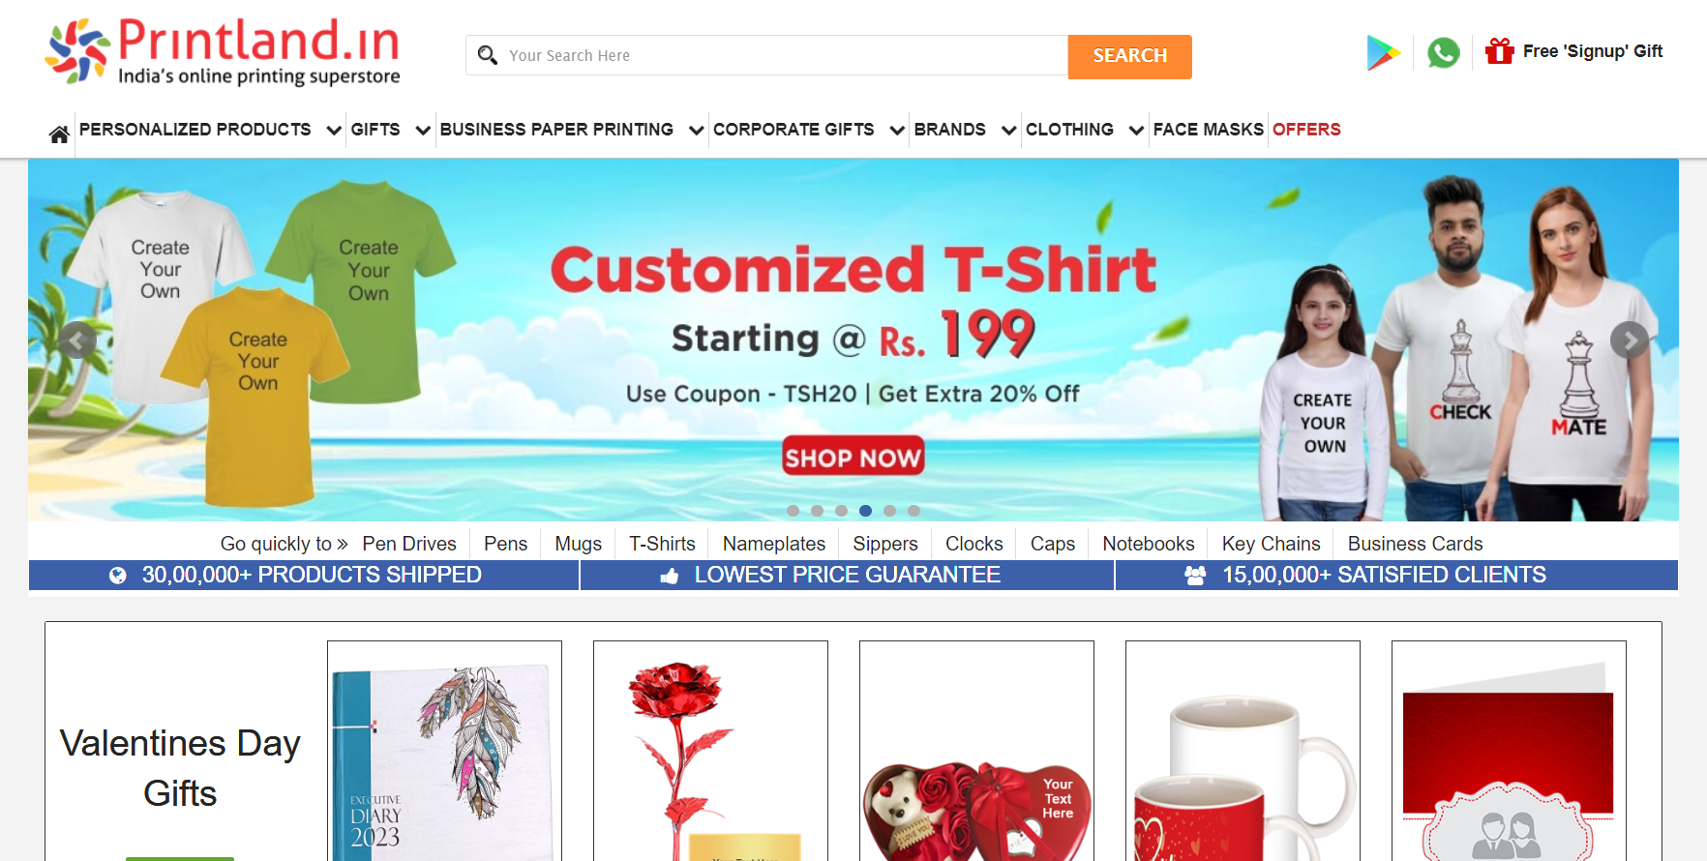This screenshot has width=1707, height=861.
Task: Follow the Key Chains quick link
Action: pyautogui.click(x=1271, y=544)
